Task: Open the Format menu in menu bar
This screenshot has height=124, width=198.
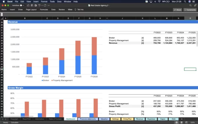Action: coord(44,2)
